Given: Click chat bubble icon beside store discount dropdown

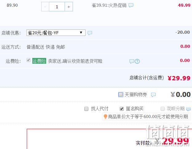Looking at the screenshot, I should pos(90,33).
